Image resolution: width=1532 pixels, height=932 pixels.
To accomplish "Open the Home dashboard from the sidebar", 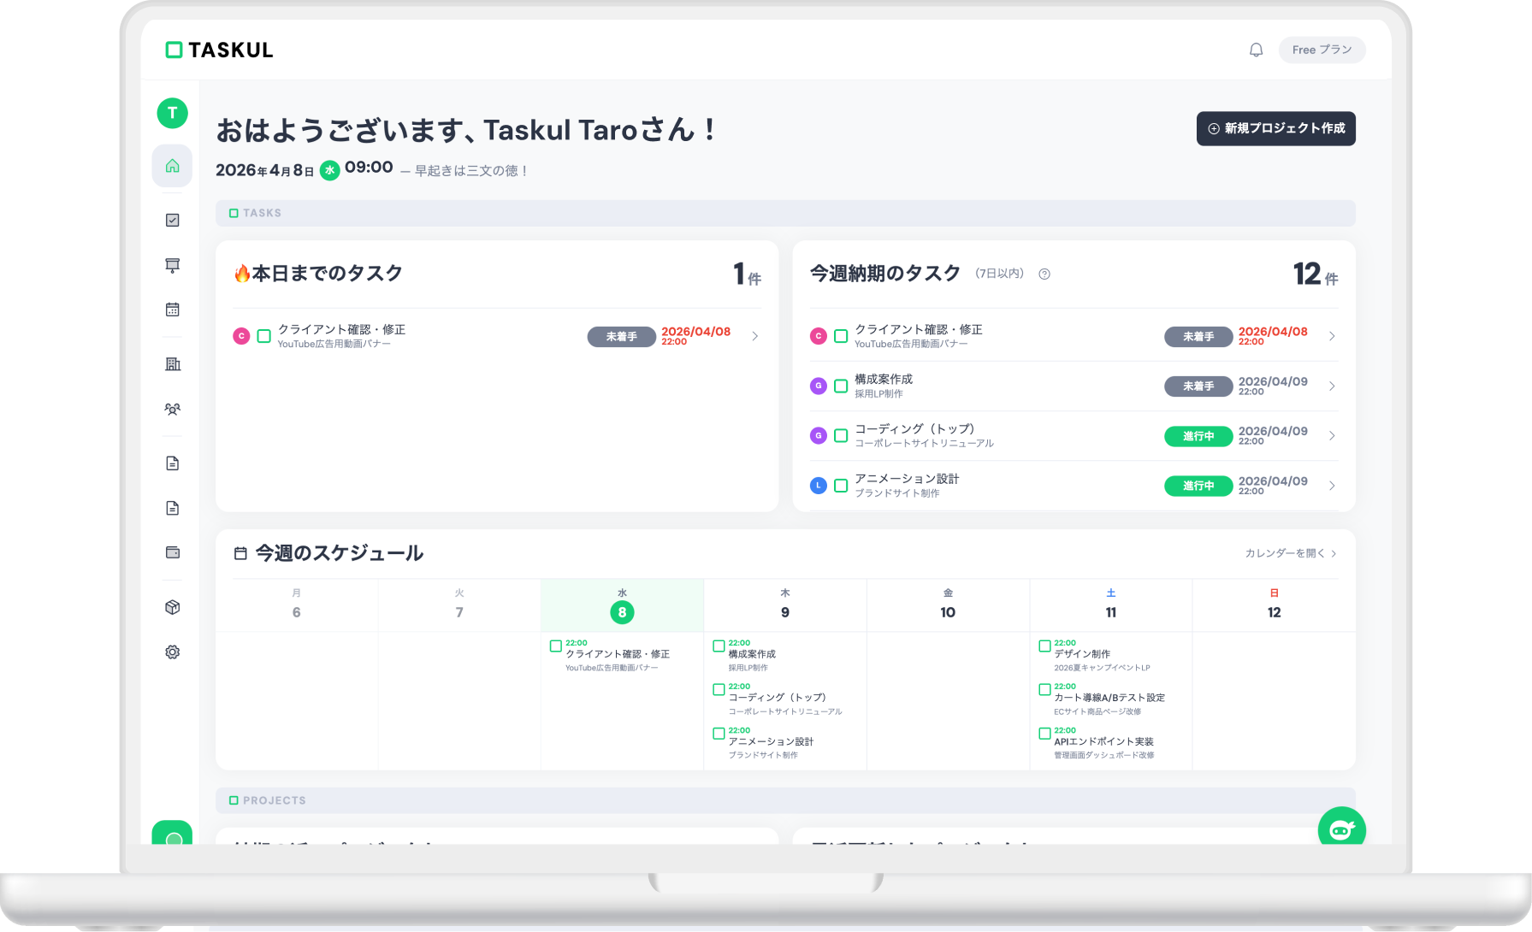I will (x=172, y=166).
